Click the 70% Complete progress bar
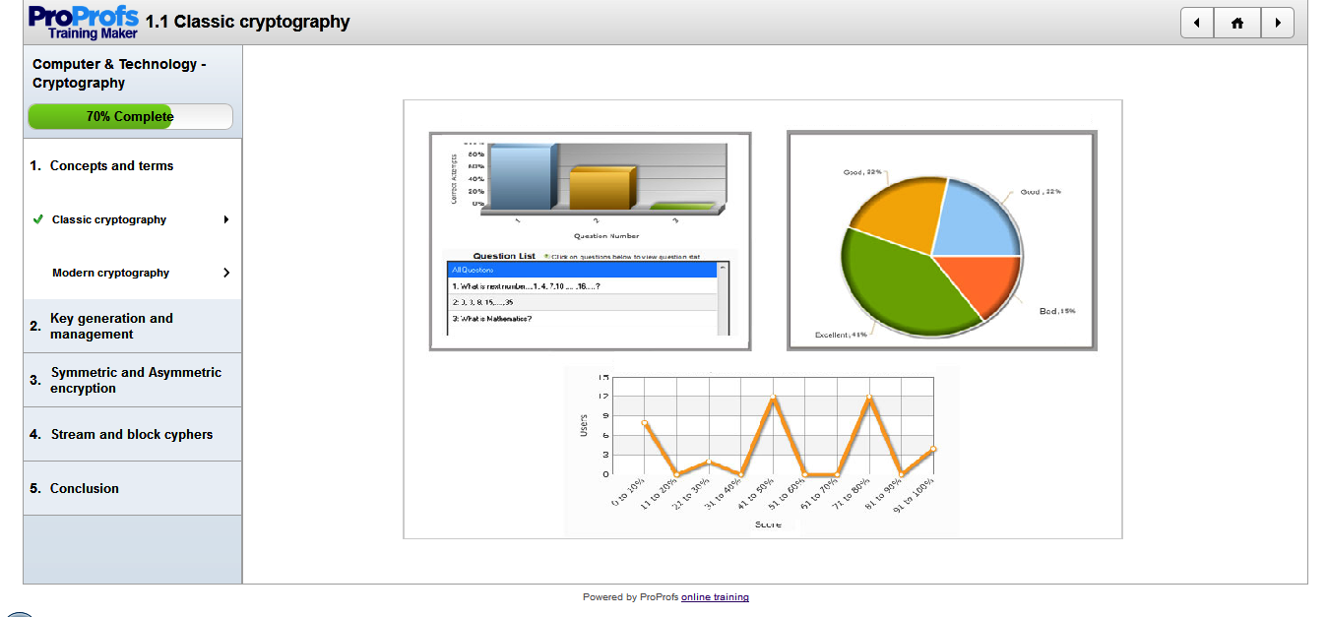Screen dimensions: 1328x617 (x=130, y=116)
